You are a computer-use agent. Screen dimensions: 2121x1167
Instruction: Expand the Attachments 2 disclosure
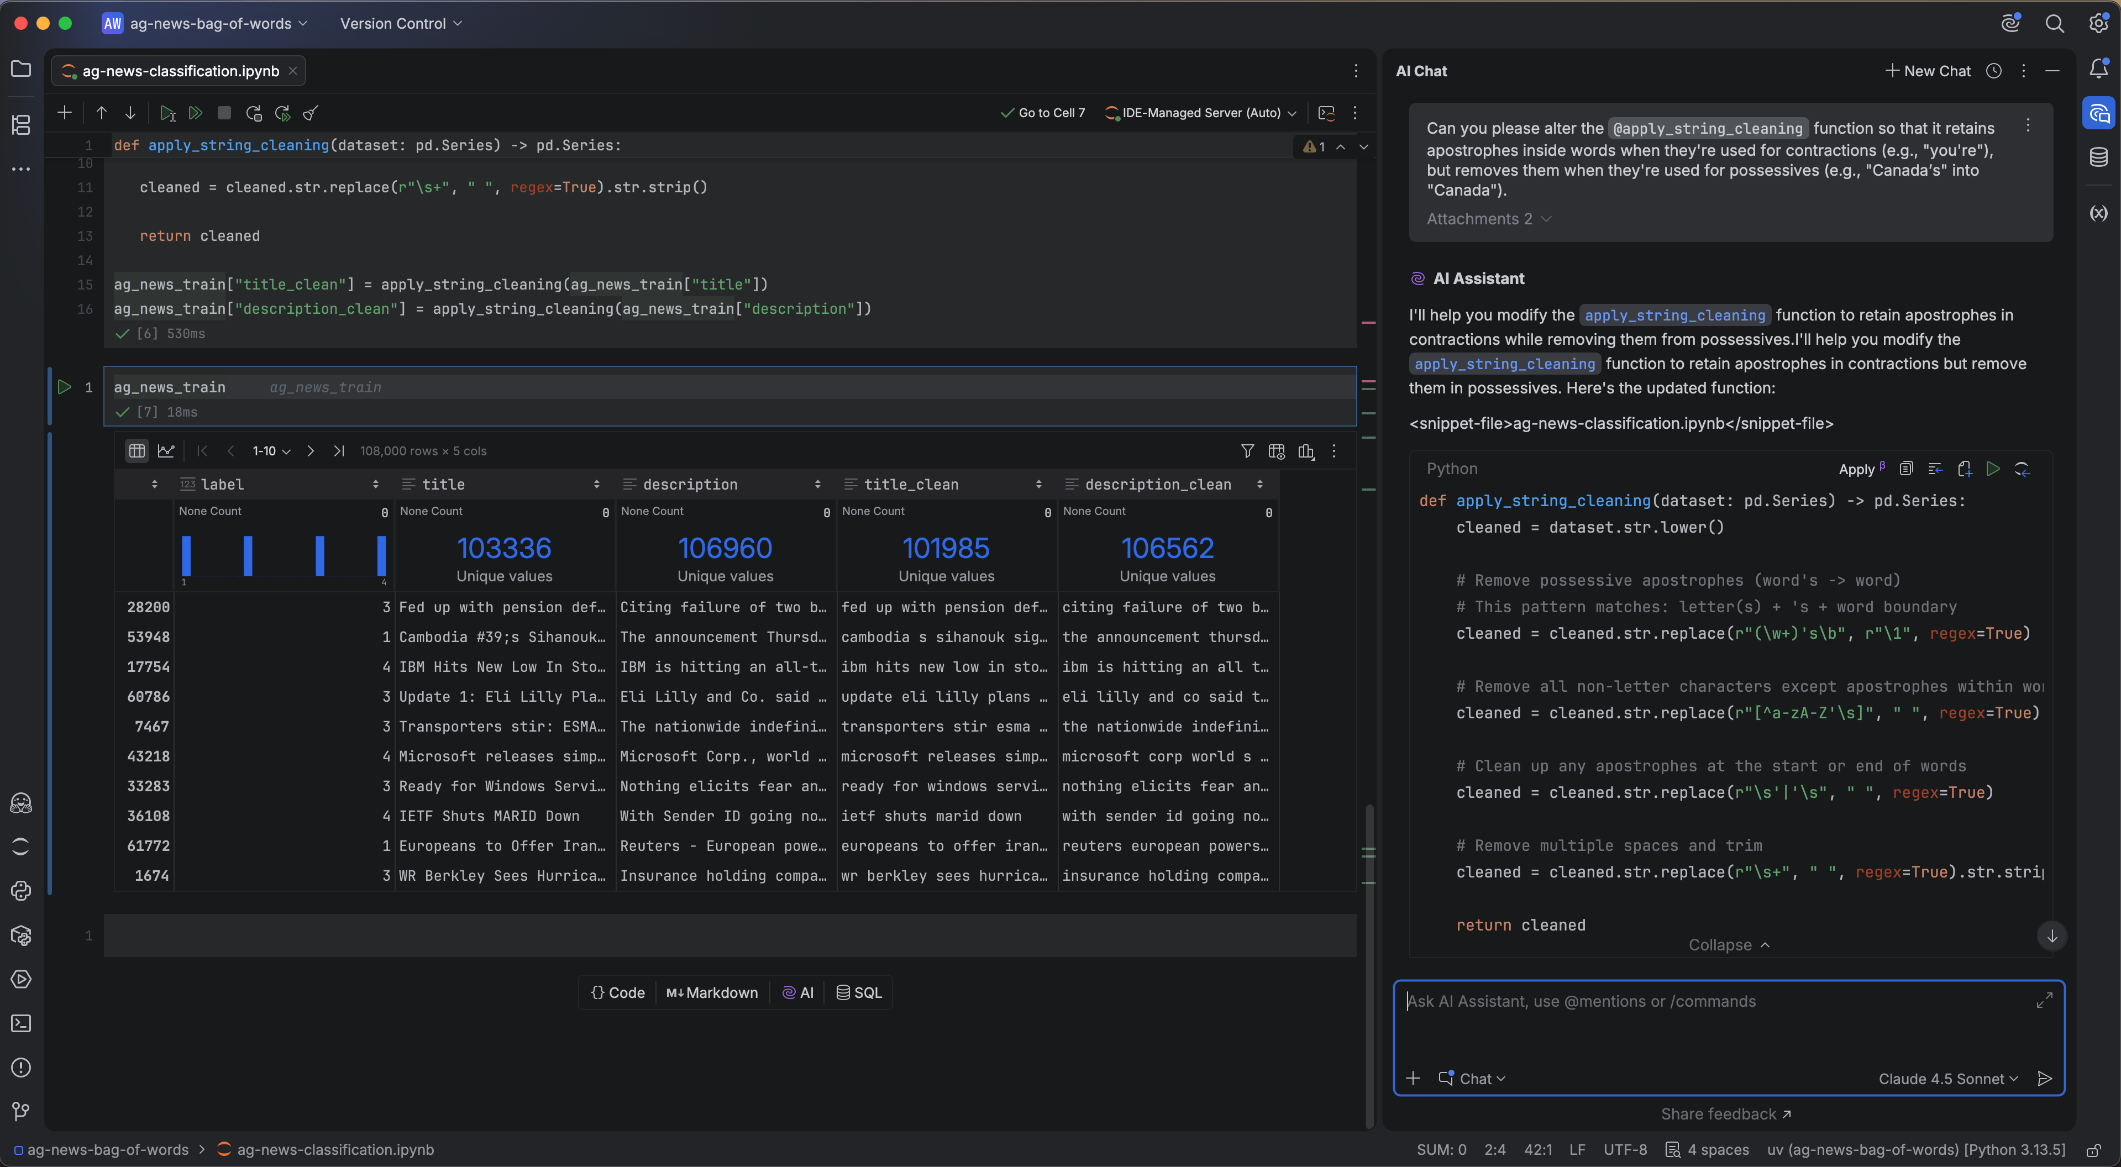1489,219
